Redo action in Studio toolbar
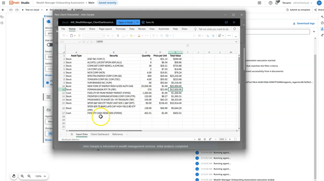Screen dimensions: 324x181 (17, 10)
